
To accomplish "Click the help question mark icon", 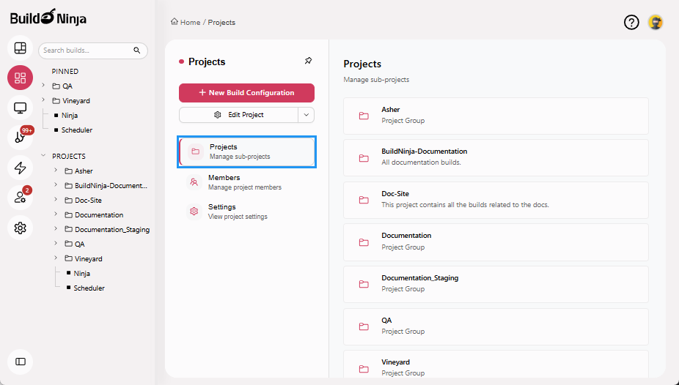I will [x=631, y=22].
